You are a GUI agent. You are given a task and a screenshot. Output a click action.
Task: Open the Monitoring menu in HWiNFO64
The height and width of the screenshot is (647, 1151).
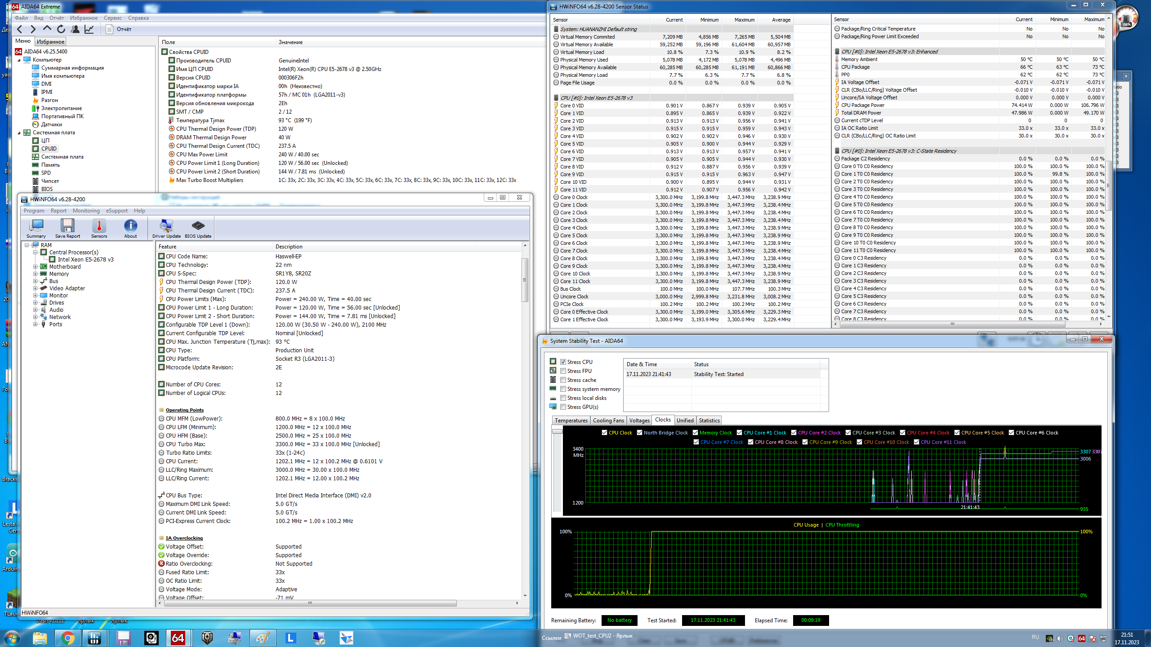click(86, 211)
